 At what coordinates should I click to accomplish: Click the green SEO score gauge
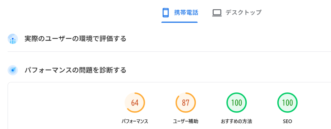287,103
